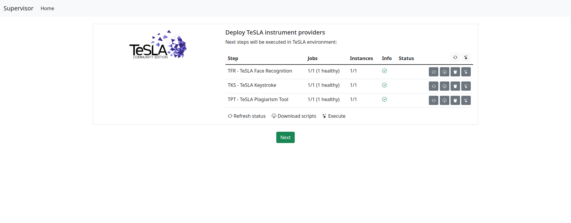The height and width of the screenshot is (223, 571).
Task: Delete the TKS Keystroke deployment
Action: click(x=455, y=86)
